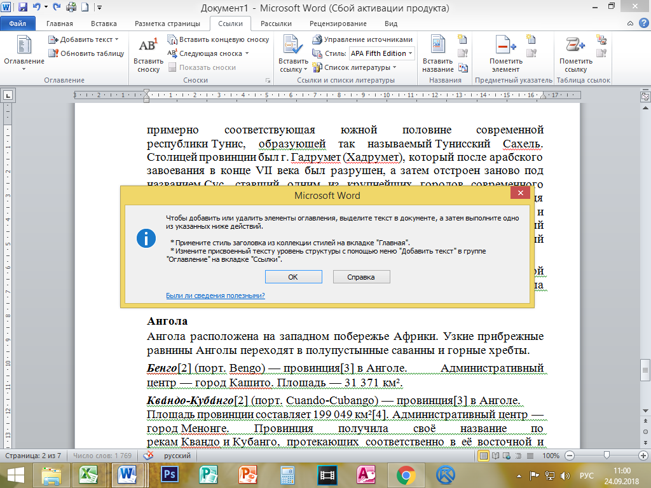Open the Рассылки tab
Viewport: 651px width, 488px height.
click(x=276, y=24)
